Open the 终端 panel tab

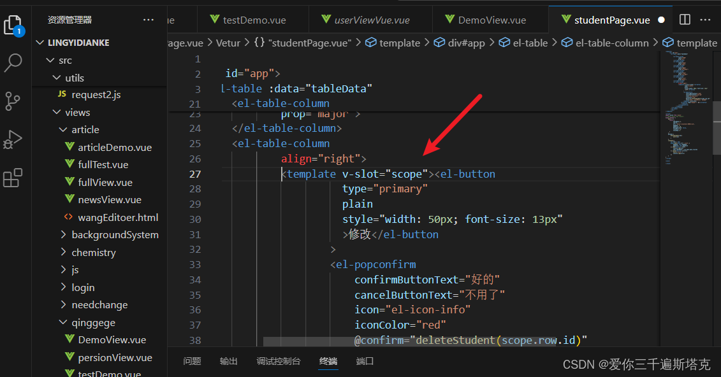[x=328, y=361]
